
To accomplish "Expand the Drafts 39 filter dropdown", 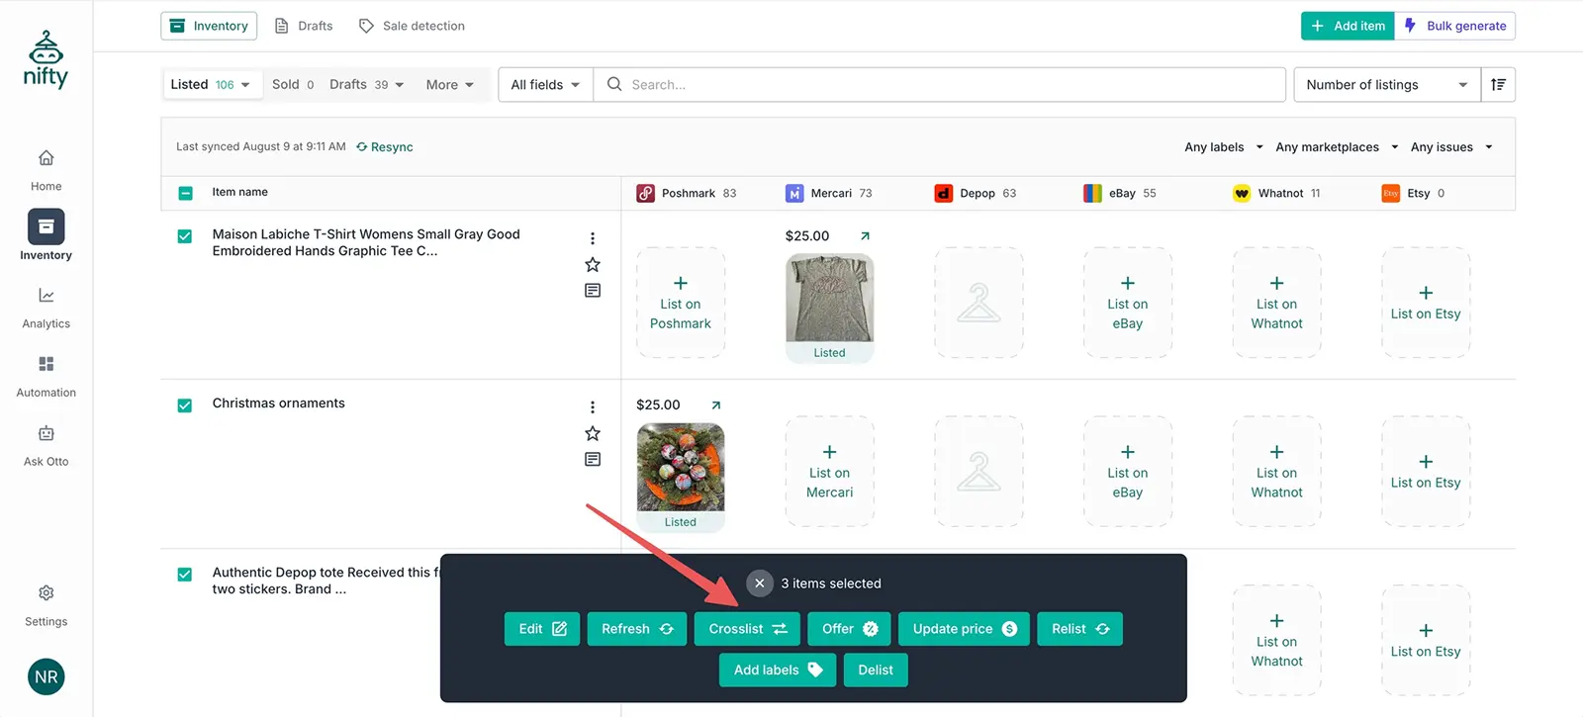I will pos(367,85).
